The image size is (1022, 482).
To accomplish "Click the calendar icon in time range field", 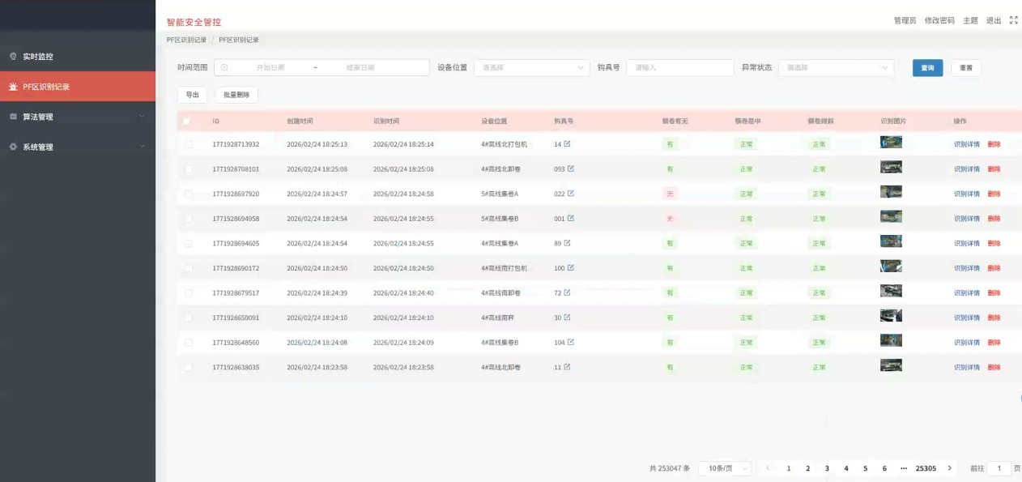I will (224, 68).
